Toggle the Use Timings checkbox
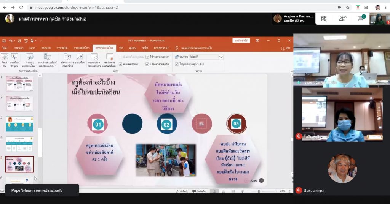This screenshot has width=390, height=204. (x=147, y=57)
